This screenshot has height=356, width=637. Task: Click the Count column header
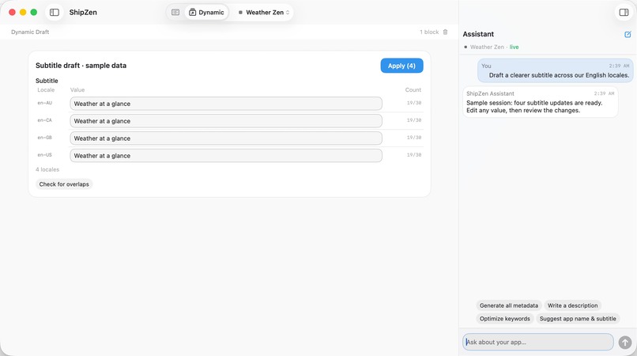coord(413,89)
